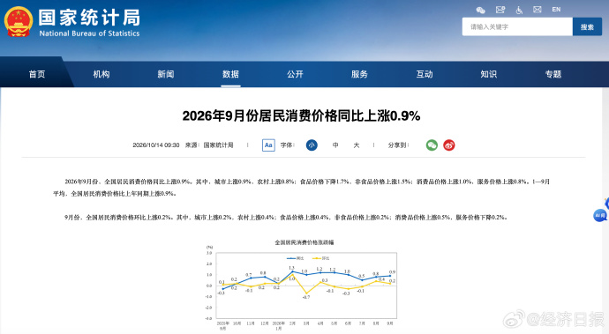
Task: Open the 互动 menu item
Action: (x=425, y=74)
